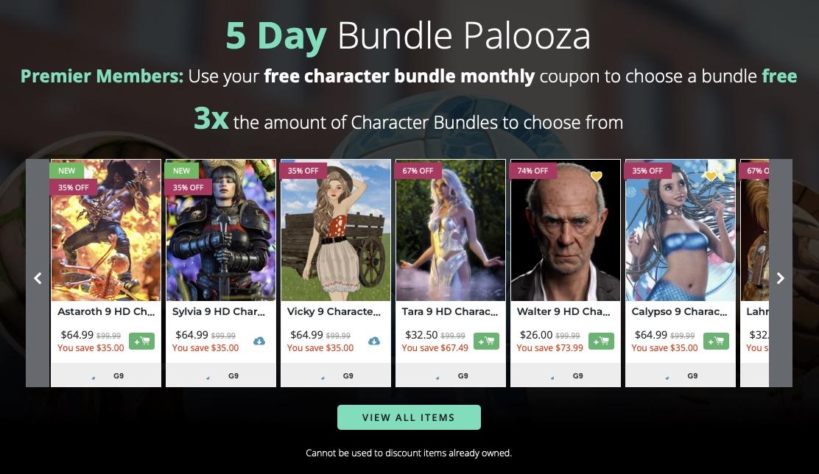819x474 pixels.
Task: Toggle the wishlist heart on Walter 9
Action: pyautogui.click(x=597, y=177)
